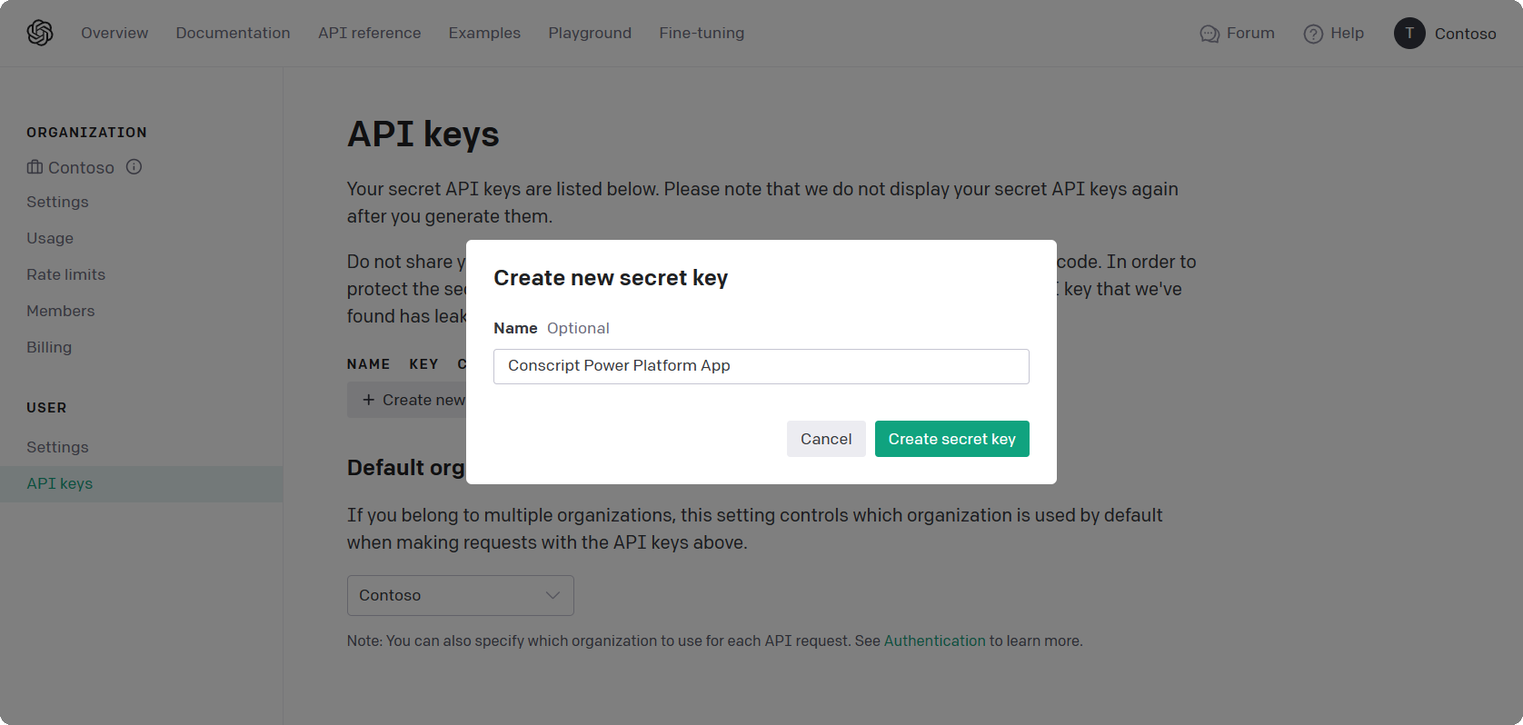
Task: Click the Contoso organization building icon
Action: [35, 167]
